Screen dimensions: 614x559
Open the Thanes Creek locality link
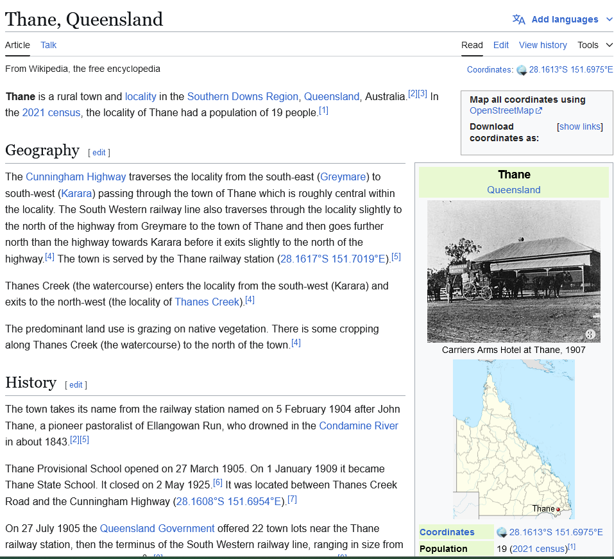(x=207, y=302)
